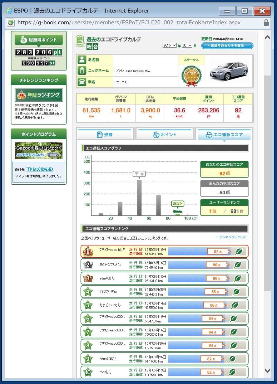The height and width of the screenshot is (384, 277).
Task: Click the rank 3 bronze medal icon
Action: [x=88, y=278]
